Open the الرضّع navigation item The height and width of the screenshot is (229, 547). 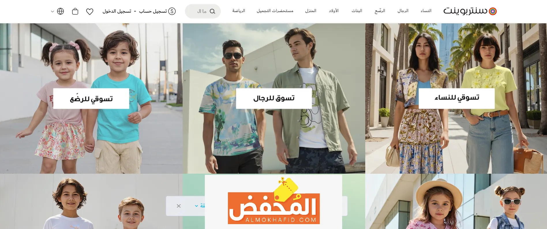coord(380,11)
